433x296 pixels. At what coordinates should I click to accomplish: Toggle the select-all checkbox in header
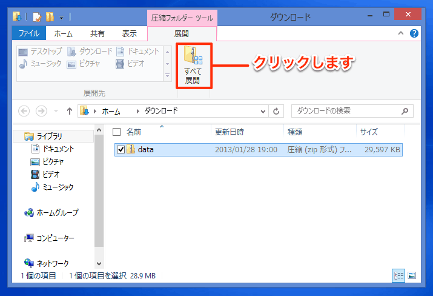tap(116, 132)
